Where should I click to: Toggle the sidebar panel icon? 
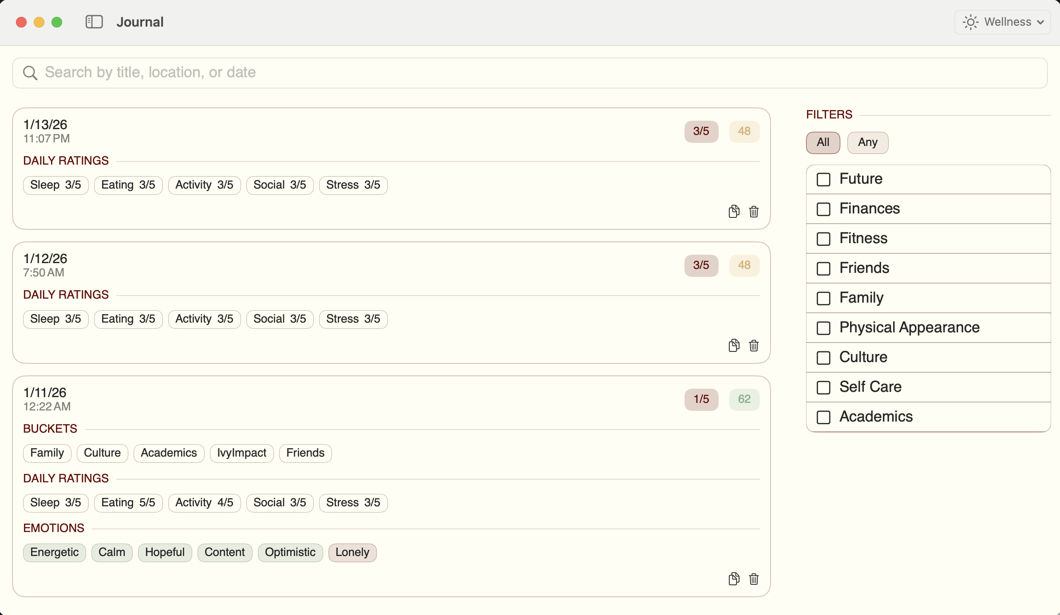pos(94,21)
